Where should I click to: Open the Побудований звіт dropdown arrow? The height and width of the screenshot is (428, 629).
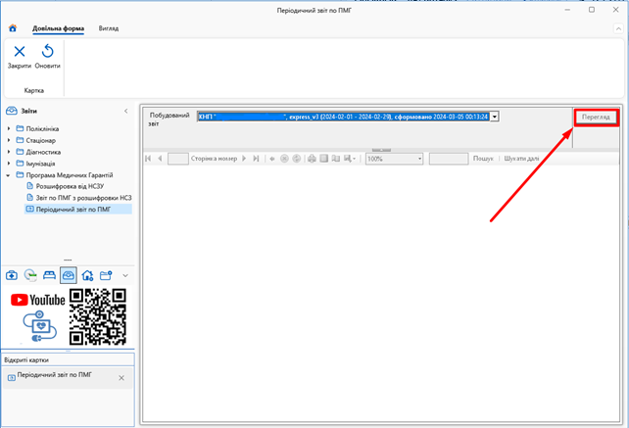[495, 117]
